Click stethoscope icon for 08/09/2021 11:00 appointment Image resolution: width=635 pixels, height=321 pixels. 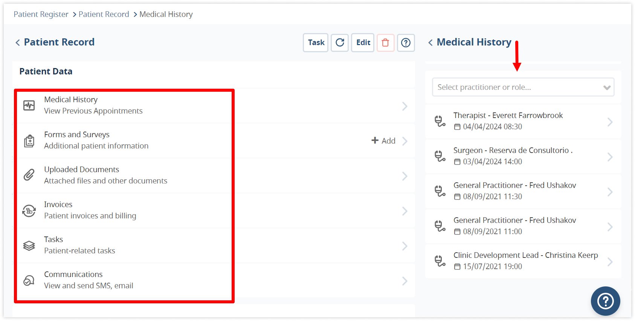(x=440, y=226)
